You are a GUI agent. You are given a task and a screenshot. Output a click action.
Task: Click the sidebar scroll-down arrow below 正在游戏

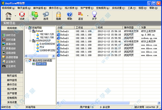click(22, 72)
